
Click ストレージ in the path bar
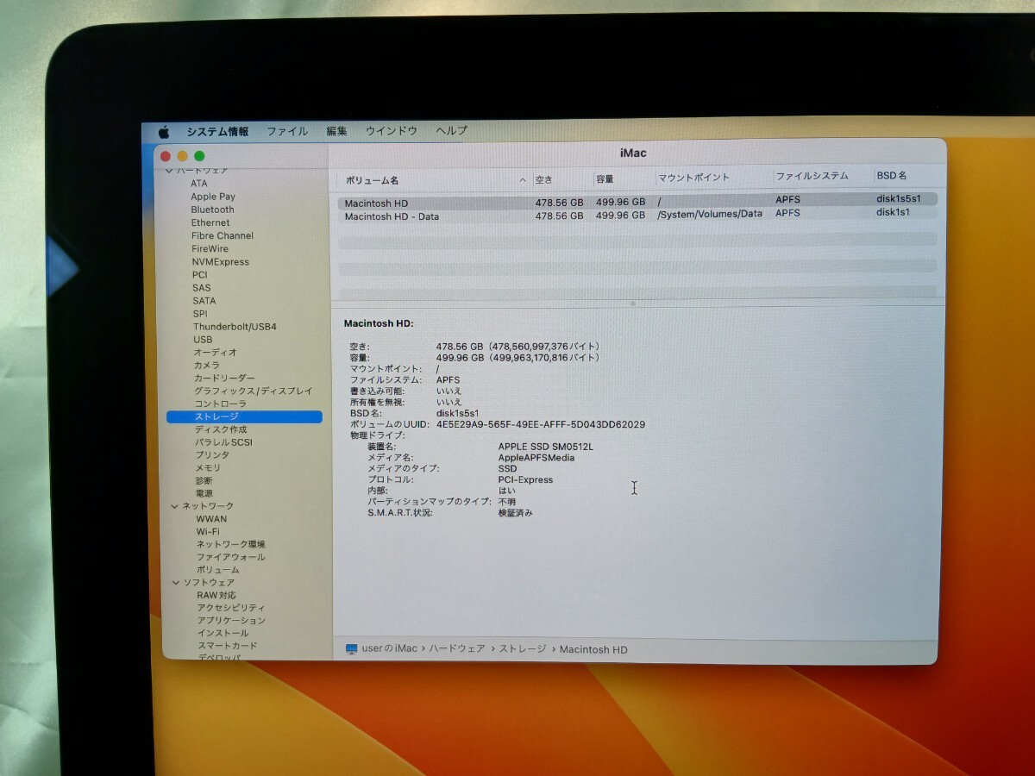pyautogui.click(x=522, y=648)
